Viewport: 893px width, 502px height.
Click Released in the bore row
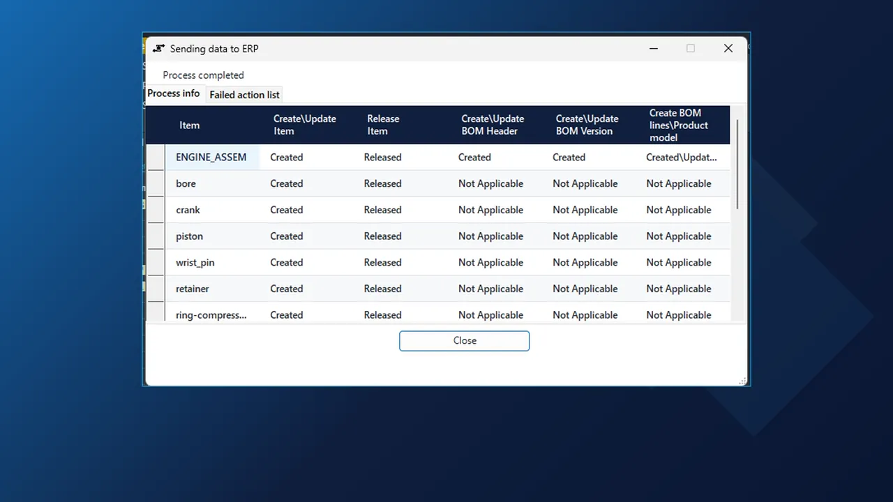tap(382, 184)
